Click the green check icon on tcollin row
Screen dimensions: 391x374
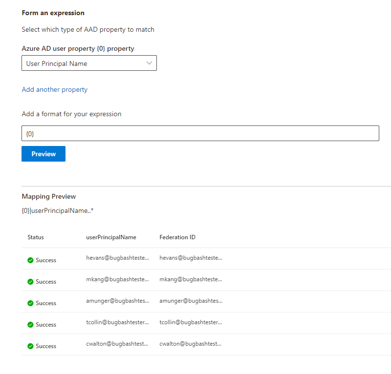tap(30, 324)
